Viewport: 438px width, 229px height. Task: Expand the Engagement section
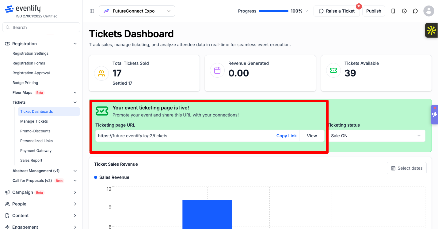(75, 227)
